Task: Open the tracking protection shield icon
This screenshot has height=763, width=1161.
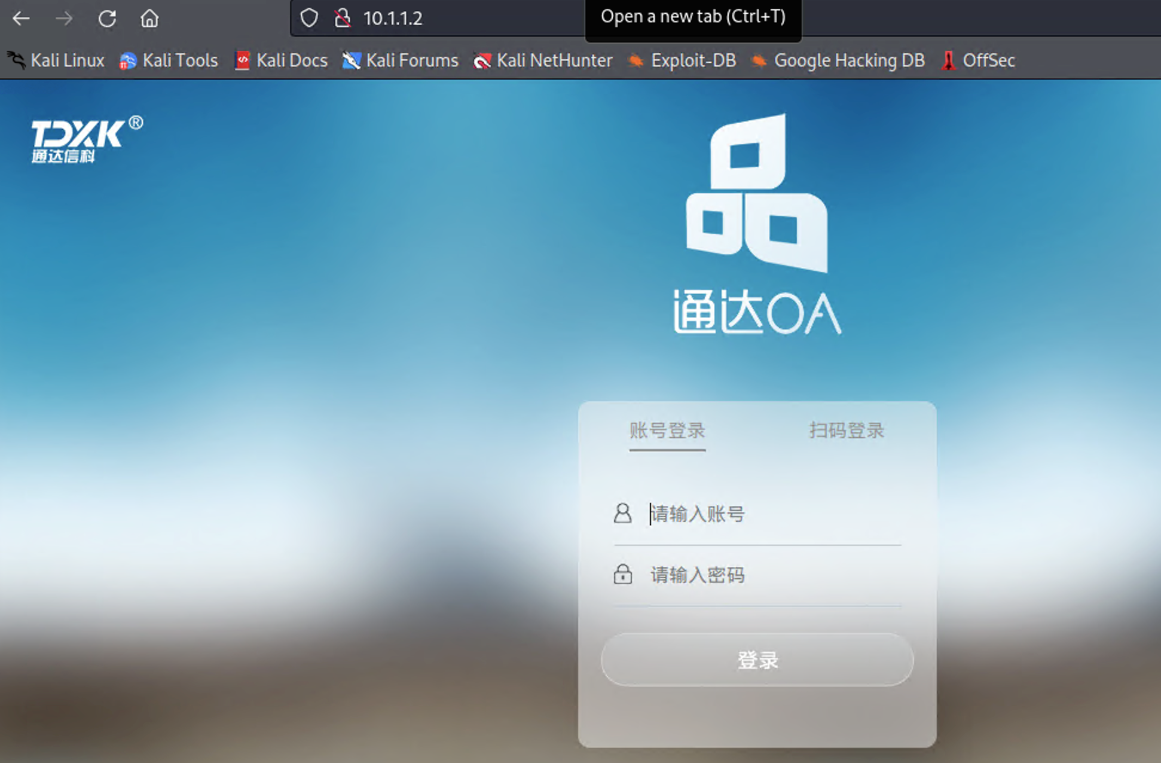Action: [309, 18]
